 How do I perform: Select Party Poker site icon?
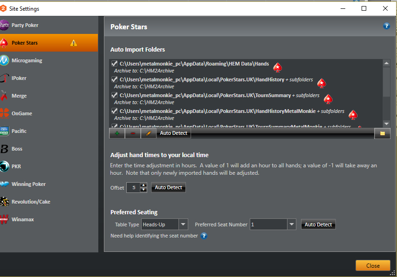[x=4, y=25]
